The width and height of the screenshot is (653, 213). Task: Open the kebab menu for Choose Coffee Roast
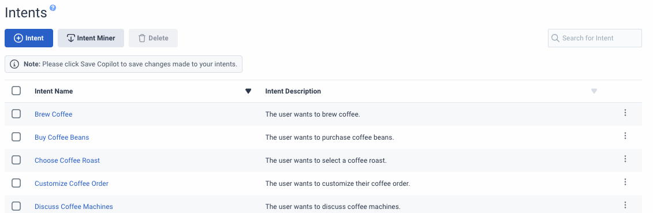pos(625,159)
